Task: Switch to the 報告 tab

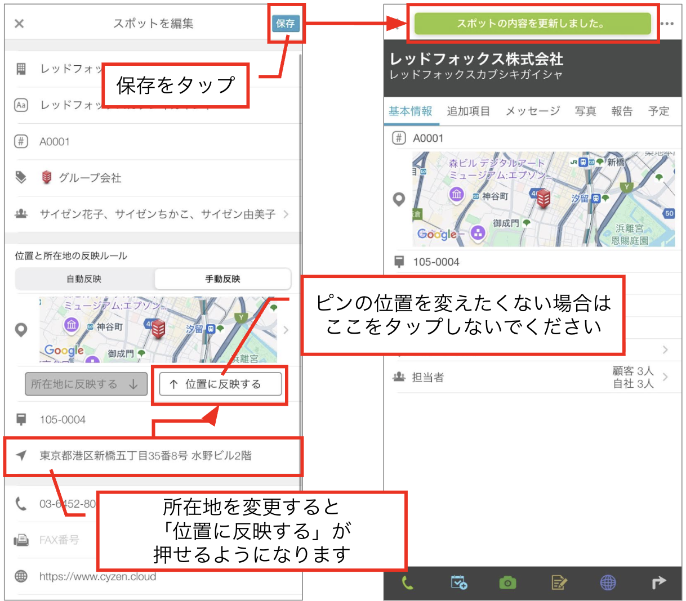Action: pyautogui.click(x=622, y=111)
